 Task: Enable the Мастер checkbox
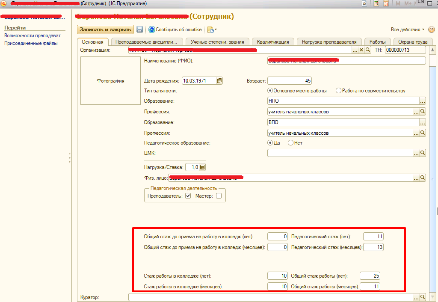(219, 196)
